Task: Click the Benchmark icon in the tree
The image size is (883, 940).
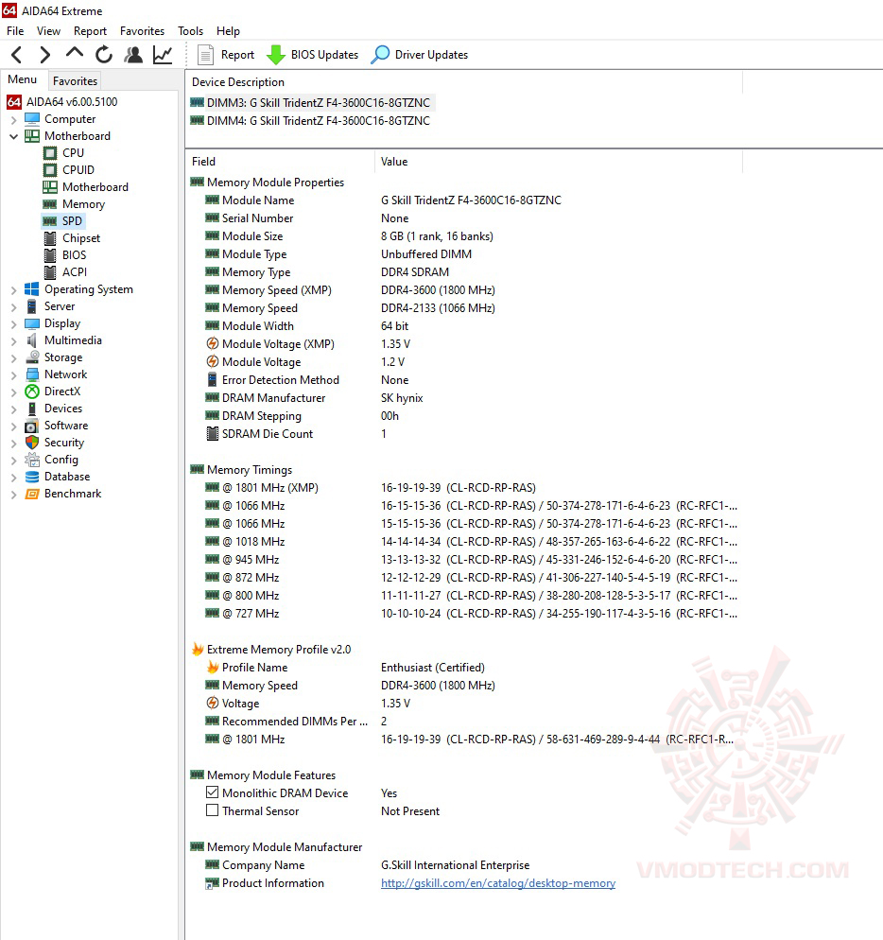Action: click(32, 494)
